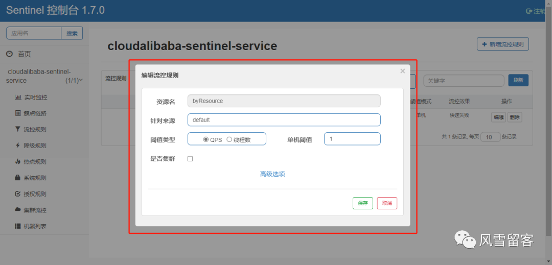Click the lock icon for 系统规则
The image size is (552, 265).
click(17, 178)
